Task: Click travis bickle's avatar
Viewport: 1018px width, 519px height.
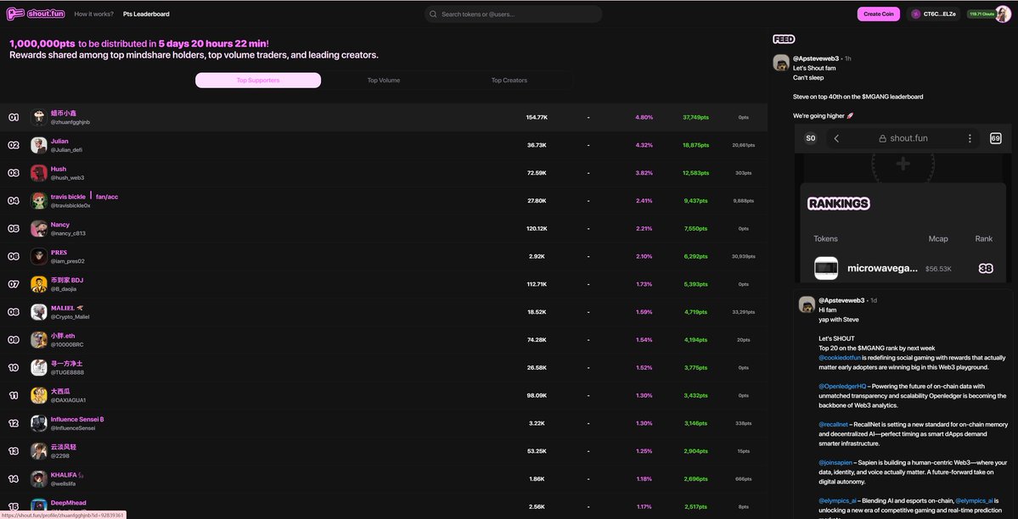Action: click(x=39, y=200)
